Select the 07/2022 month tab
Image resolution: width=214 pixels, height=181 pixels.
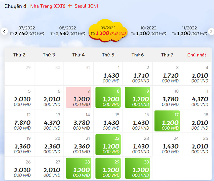pyautogui.click(x=27, y=31)
